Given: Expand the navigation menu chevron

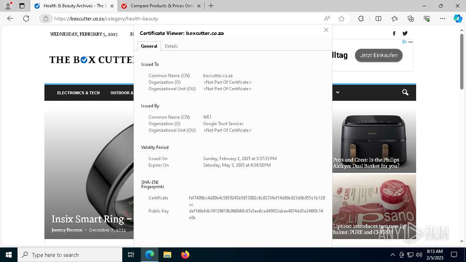Looking at the screenshot, I should (x=337, y=92).
